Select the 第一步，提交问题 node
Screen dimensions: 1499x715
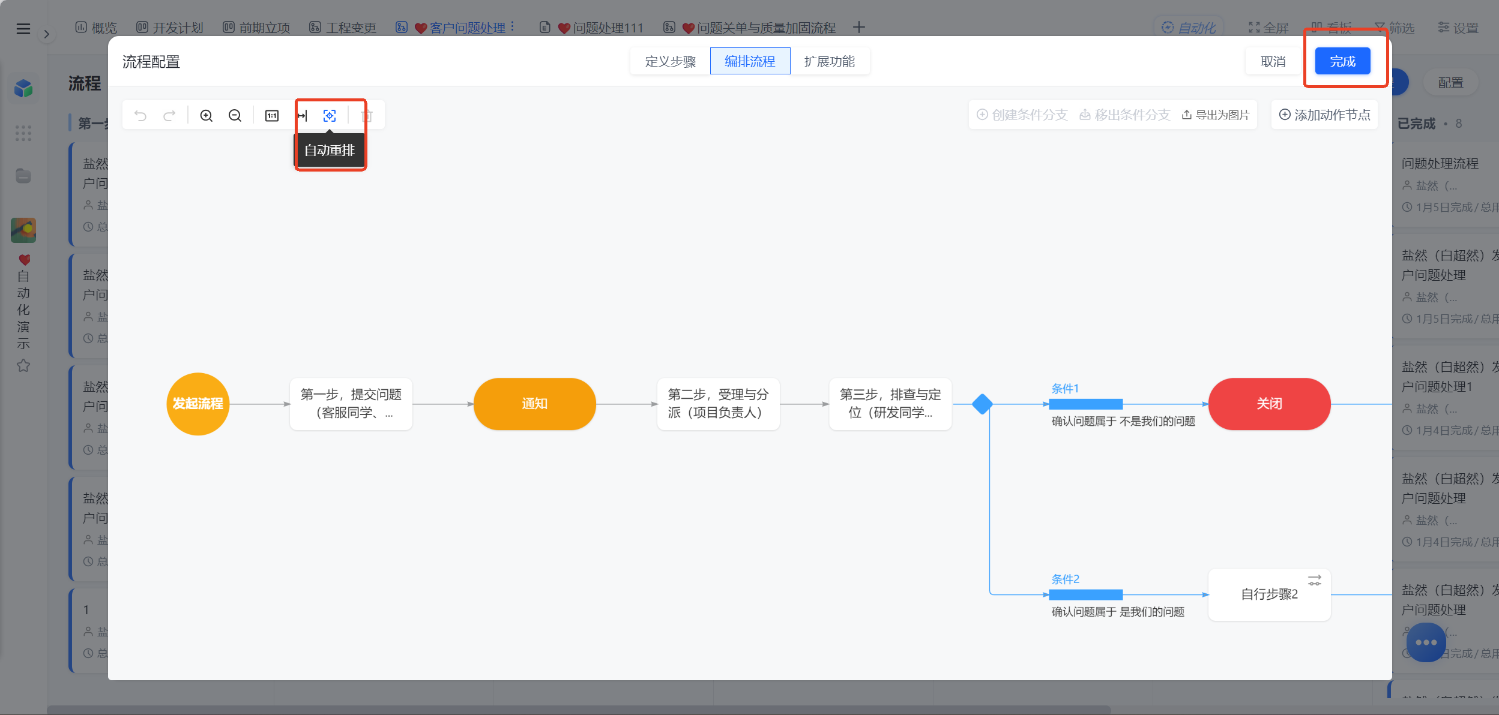pyautogui.click(x=351, y=404)
